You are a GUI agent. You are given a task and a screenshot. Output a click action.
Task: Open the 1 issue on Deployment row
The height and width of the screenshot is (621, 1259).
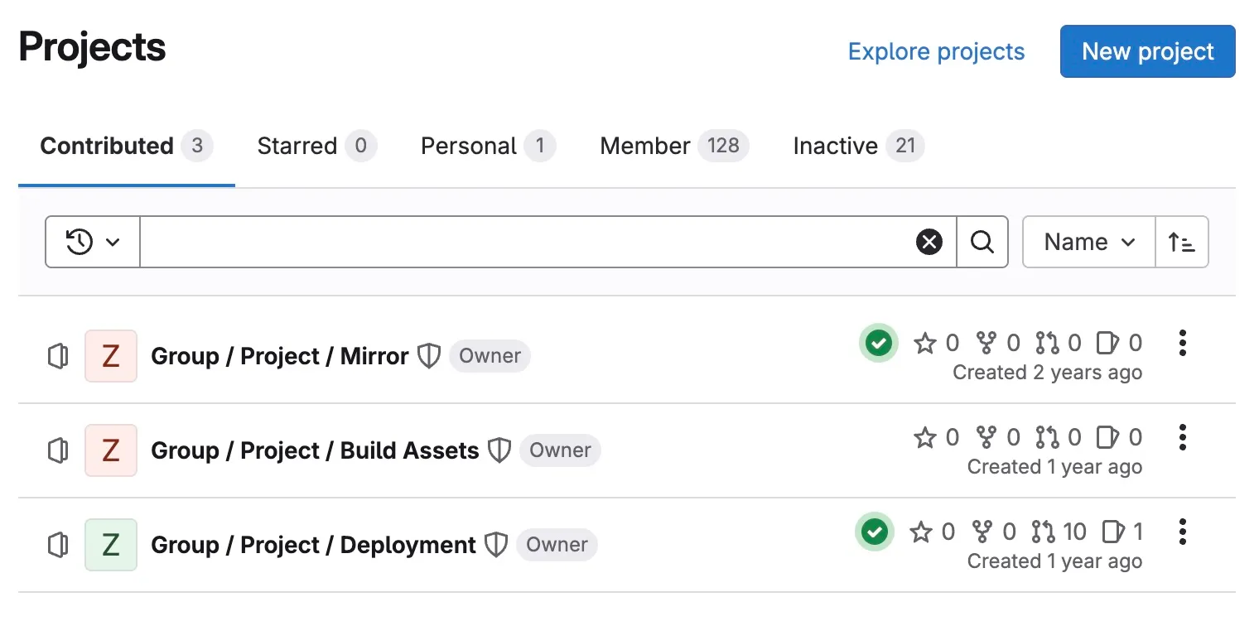(x=1122, y=532)
